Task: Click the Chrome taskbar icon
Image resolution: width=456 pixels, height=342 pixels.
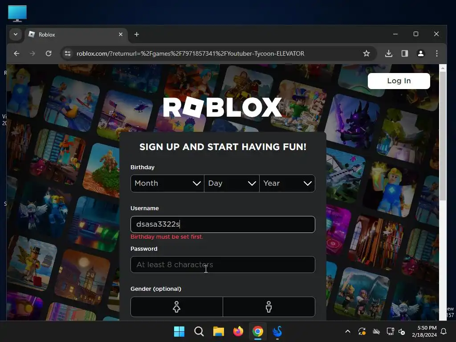Action: [x=258, y=331]
